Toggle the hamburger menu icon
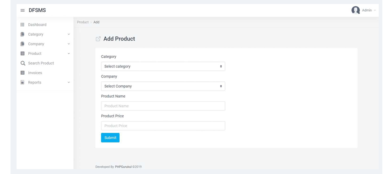The height and width of the screenshot is (174, 388). tap(23, 10)
